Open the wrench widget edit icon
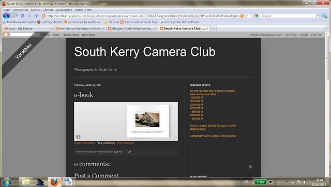The height and width of the screenshot is (187, 331). pos(250,167)
